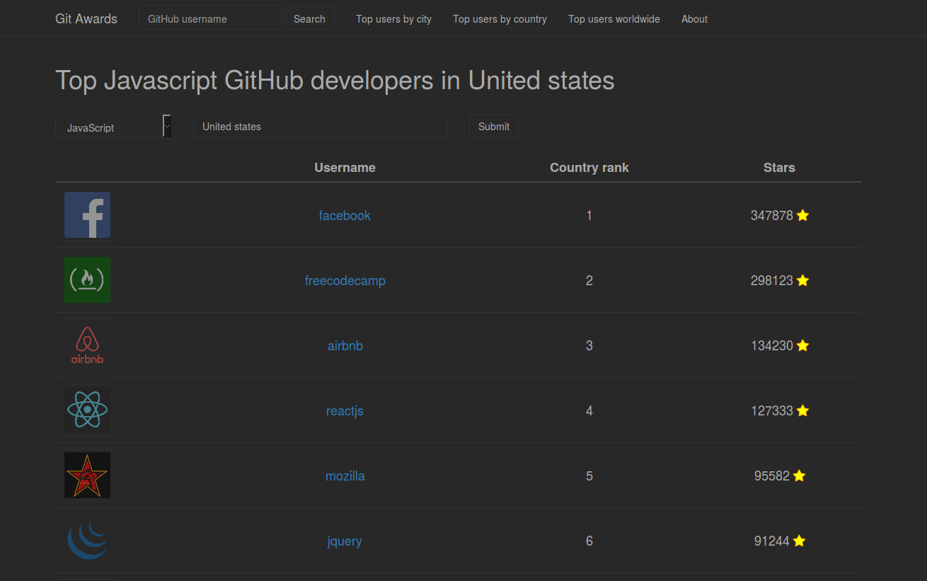Click the star count 347878
The height and width of the screenshot is (581, 927).
(x=772, y=216)
